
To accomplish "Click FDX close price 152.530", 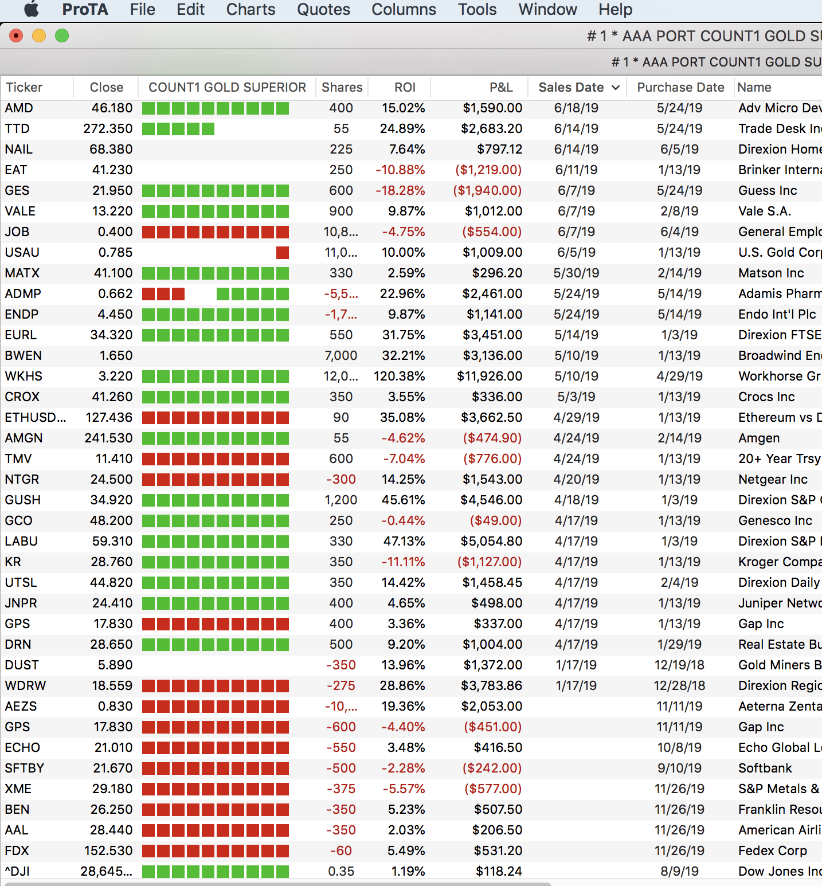I will [108, 850].
